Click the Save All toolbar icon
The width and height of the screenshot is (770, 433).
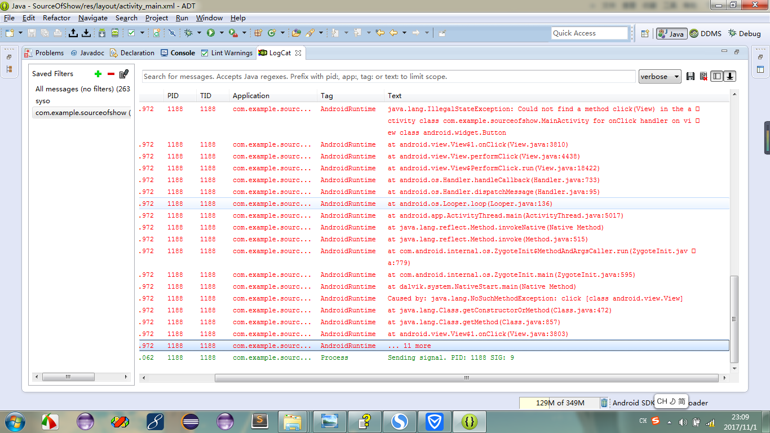coord(45,33)
